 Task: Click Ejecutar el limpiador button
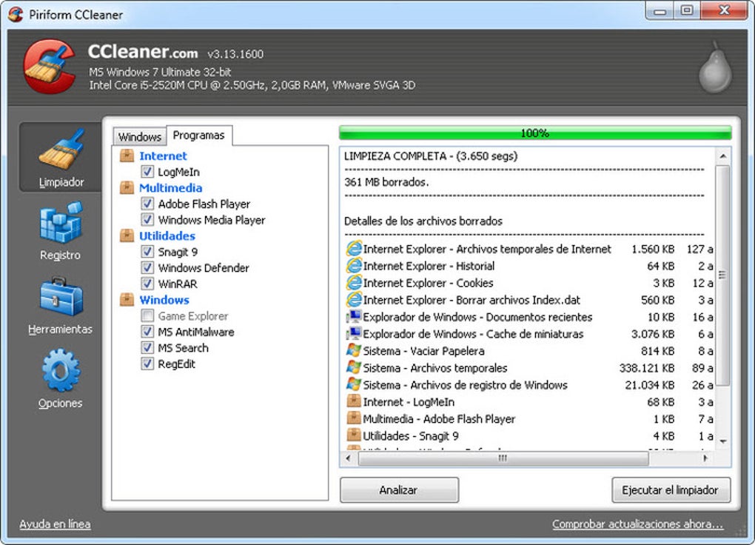tap(671, 490)
